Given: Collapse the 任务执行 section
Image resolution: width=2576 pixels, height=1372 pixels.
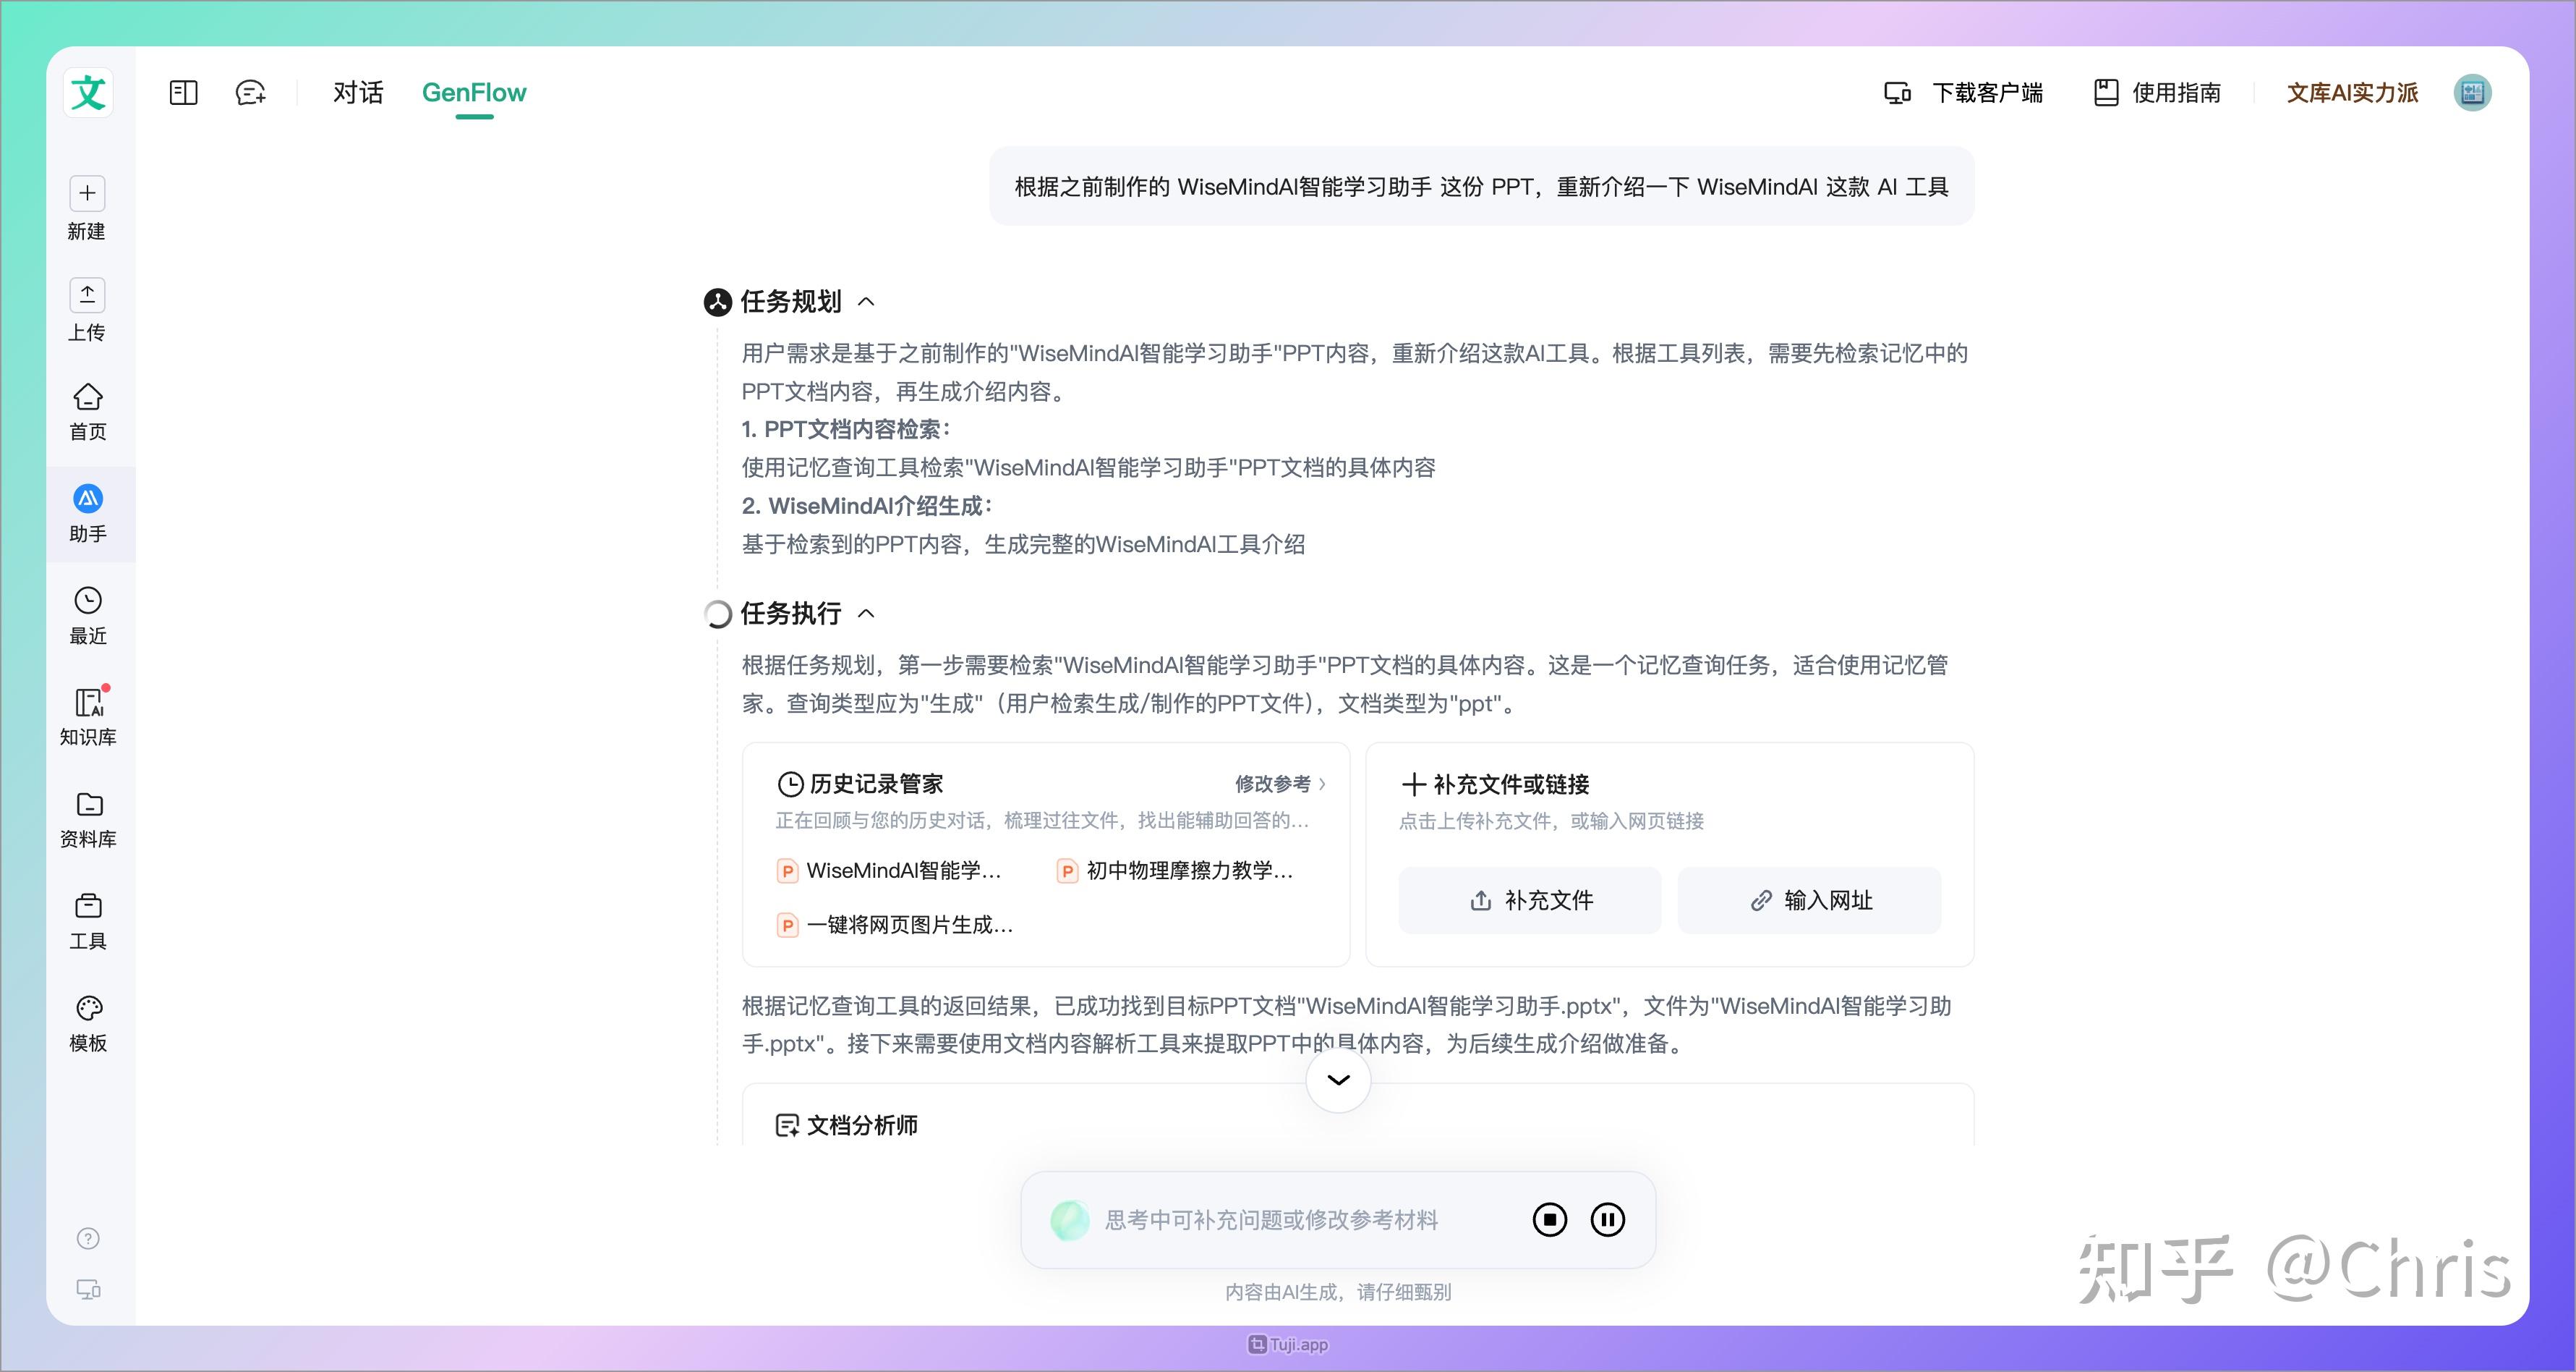Looking at the screenshot, I should click(867, 614).
